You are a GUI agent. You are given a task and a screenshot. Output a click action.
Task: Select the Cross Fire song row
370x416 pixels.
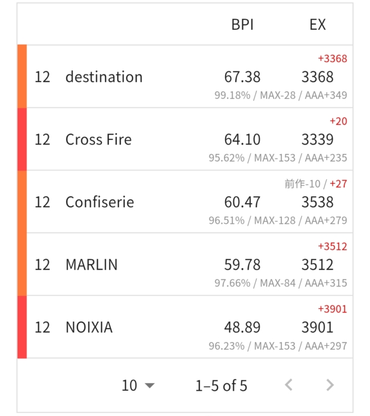(99, 139)
